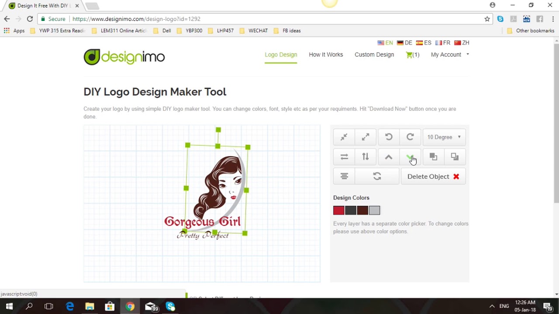Flip the object vertically
The width and height of the screenshot is (559, 314).
point(366,157)
